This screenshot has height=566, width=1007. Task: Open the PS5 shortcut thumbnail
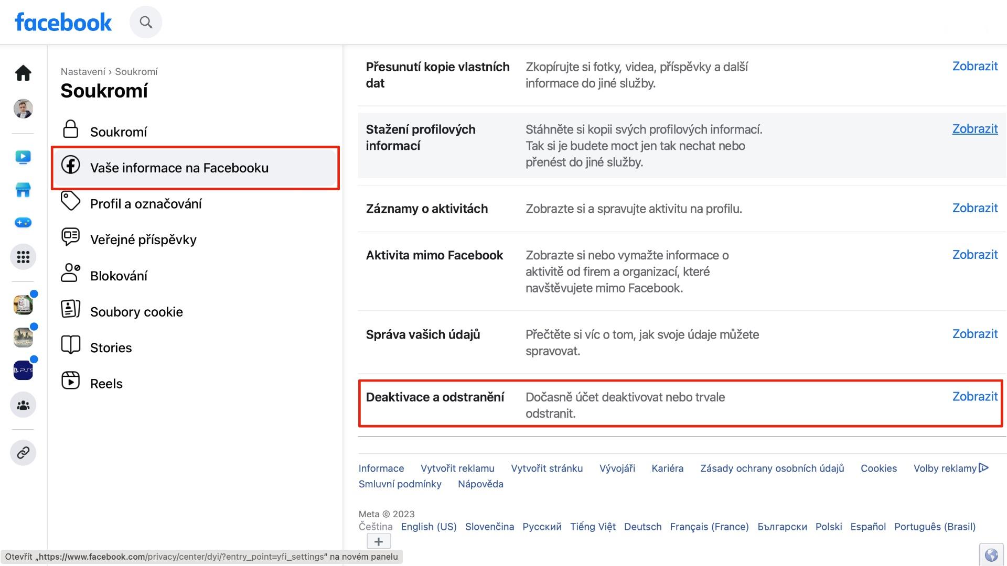(23, 370)
